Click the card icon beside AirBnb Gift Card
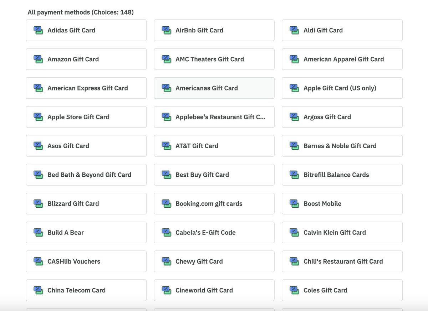The width and height of the screenshot is (428, 311). click(x=166, y=30)
